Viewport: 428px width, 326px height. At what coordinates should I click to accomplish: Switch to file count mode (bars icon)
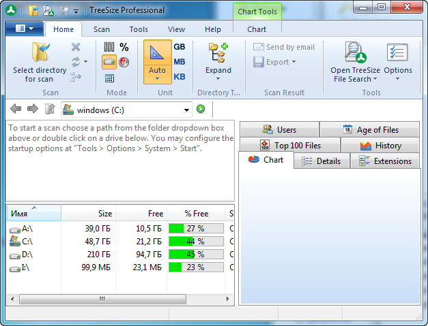point(109,47)
